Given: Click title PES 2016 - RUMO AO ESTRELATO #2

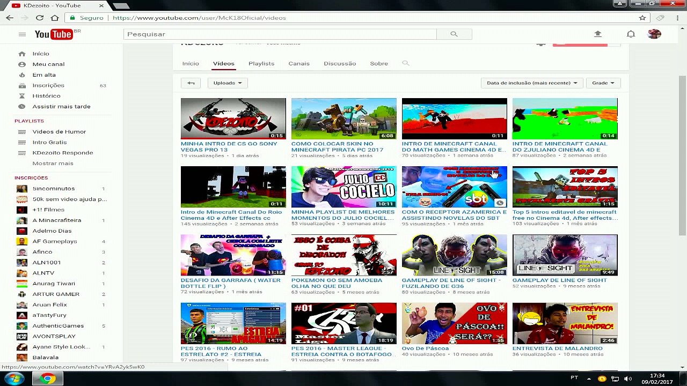Looking at the screenshot, I should (221, 351).
